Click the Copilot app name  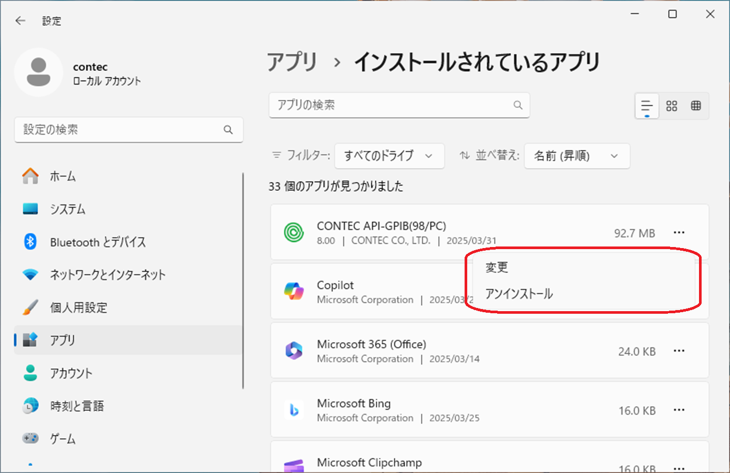point(335,285)
